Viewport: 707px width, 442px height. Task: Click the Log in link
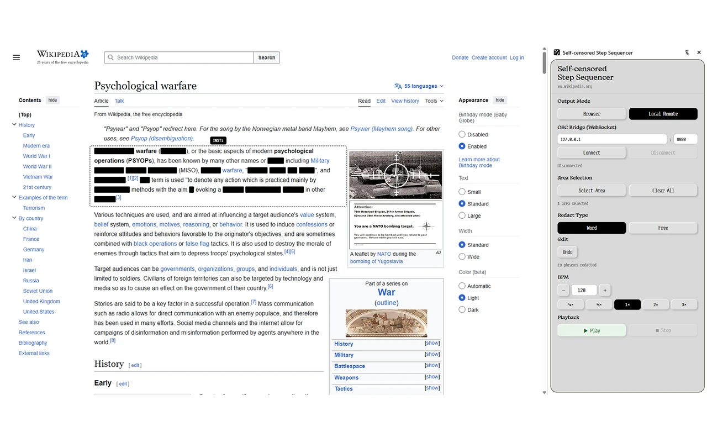(517, 57)
